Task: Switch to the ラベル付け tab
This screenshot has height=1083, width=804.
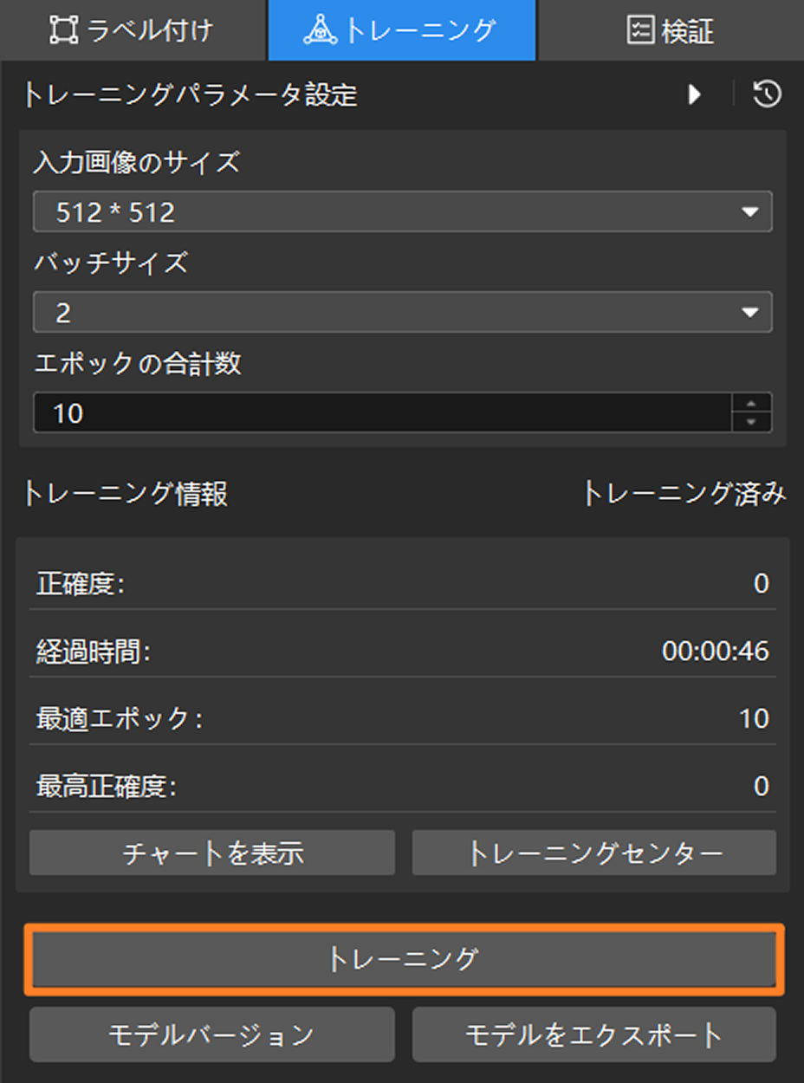Action: pos(133,30)
